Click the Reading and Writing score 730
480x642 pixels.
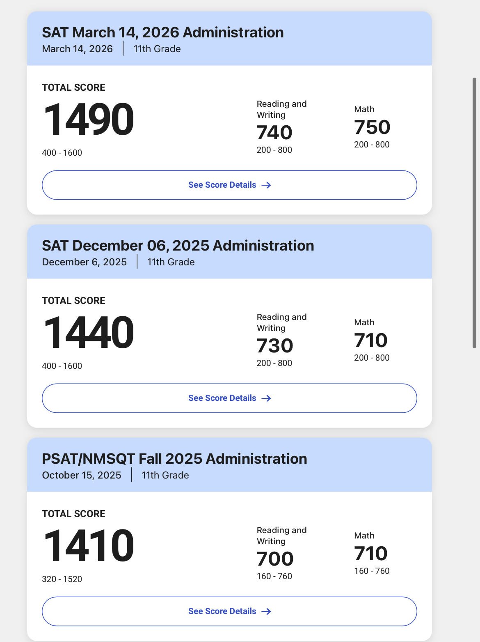(275, 345)
